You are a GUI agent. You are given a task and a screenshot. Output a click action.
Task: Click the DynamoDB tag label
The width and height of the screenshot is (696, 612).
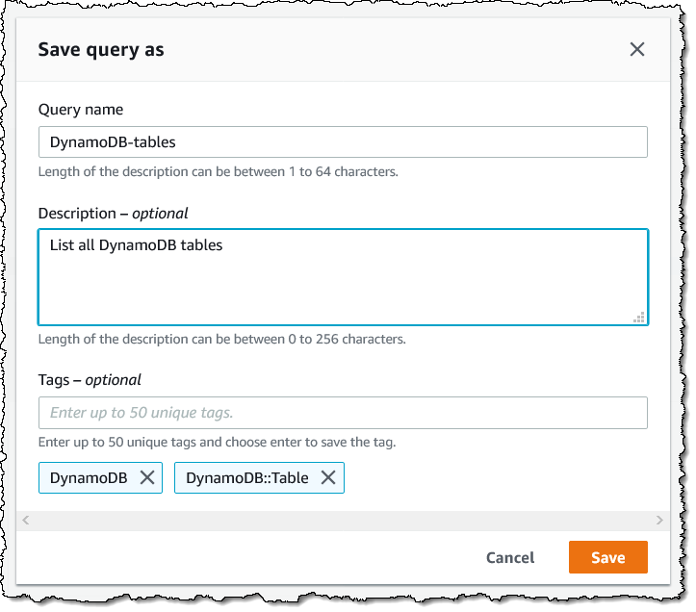pos(89,478)
